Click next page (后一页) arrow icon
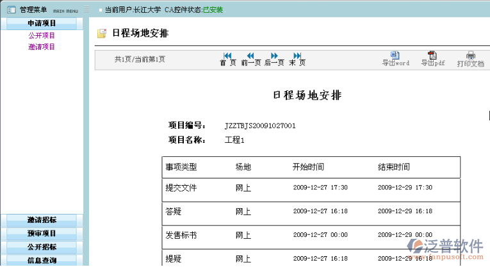The width and height of the screenshot is (490, 267). (x=274, y=56)
